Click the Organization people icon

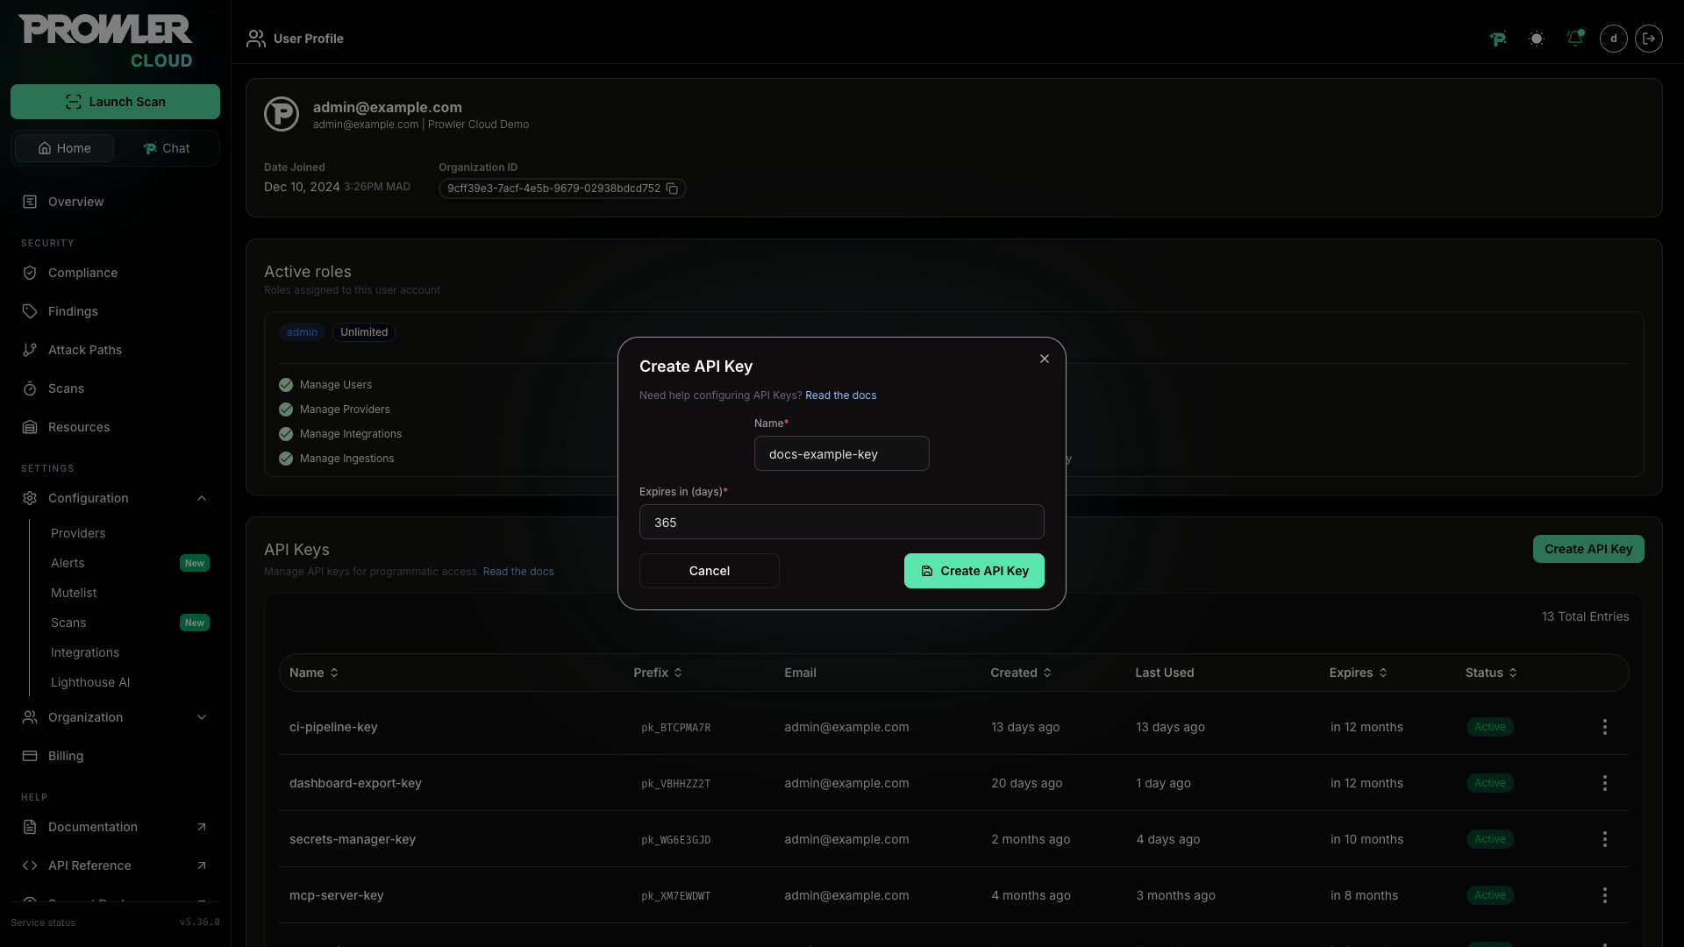click(30, 717)
